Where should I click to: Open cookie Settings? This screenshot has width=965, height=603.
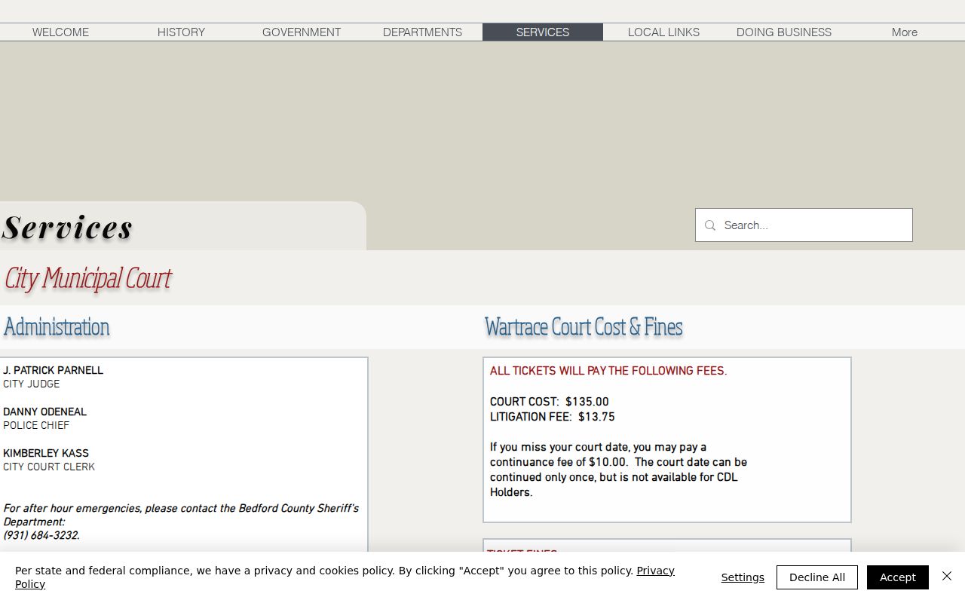point(743,577)
